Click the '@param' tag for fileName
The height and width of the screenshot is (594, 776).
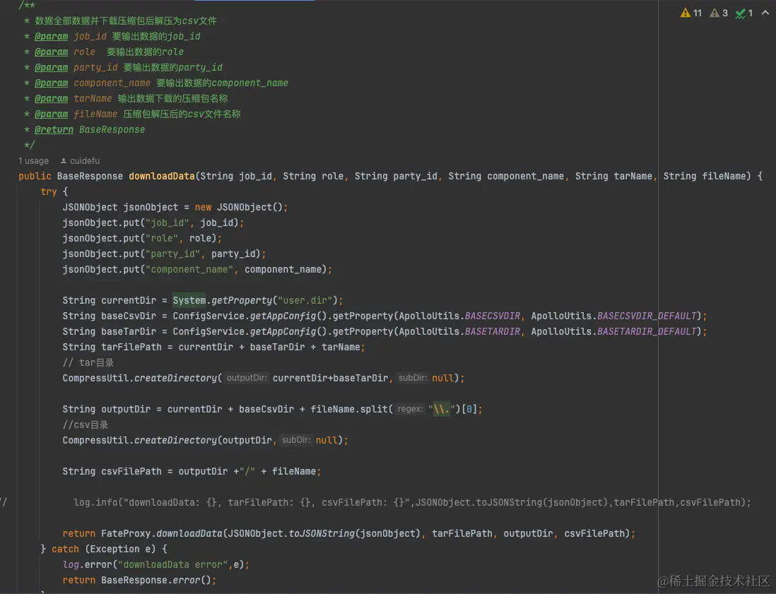[52, 114]
